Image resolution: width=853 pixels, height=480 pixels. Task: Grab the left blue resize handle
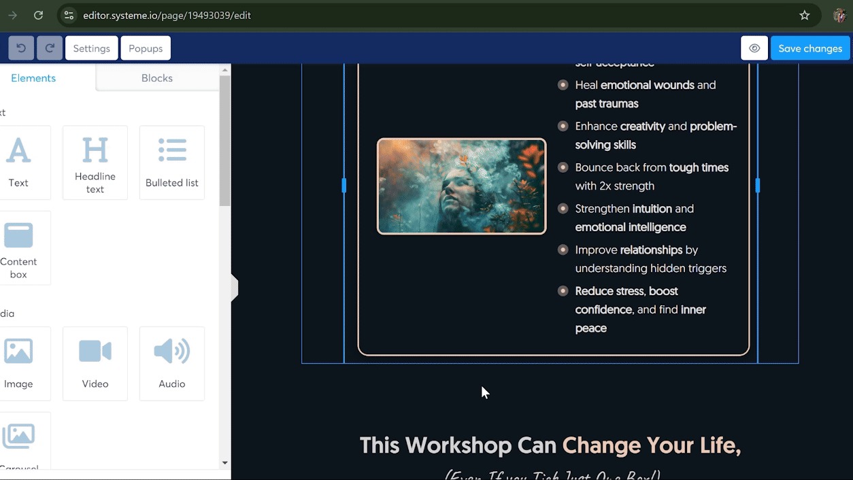click(344, 186)
